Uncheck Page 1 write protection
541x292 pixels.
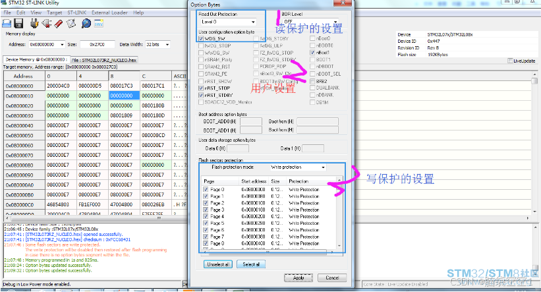206,196
